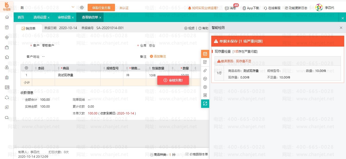This screenshot has height=159, width=346.
Task: Click the teal expand fullscreen icon
Action: [205, 104]
